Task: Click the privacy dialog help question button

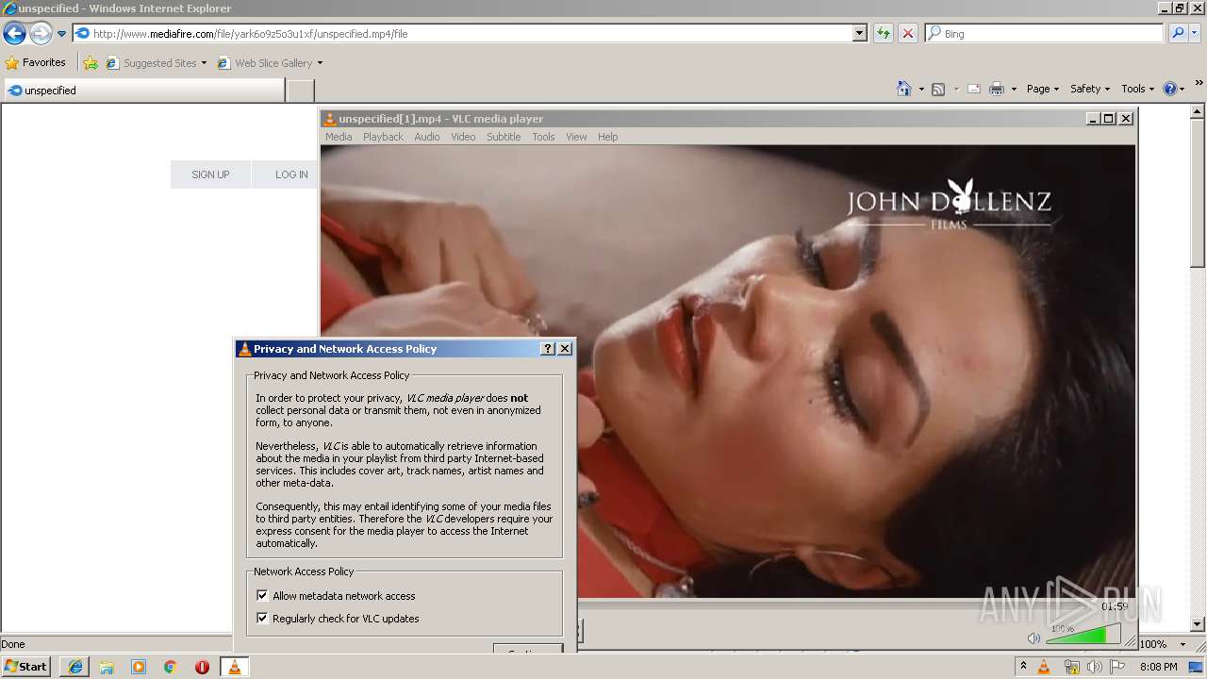Action: tap(548, 349)
